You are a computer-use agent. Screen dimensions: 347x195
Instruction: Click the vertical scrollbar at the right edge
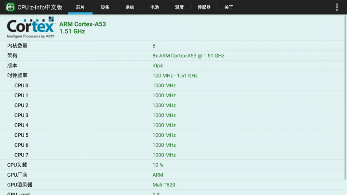click(345, 97)
